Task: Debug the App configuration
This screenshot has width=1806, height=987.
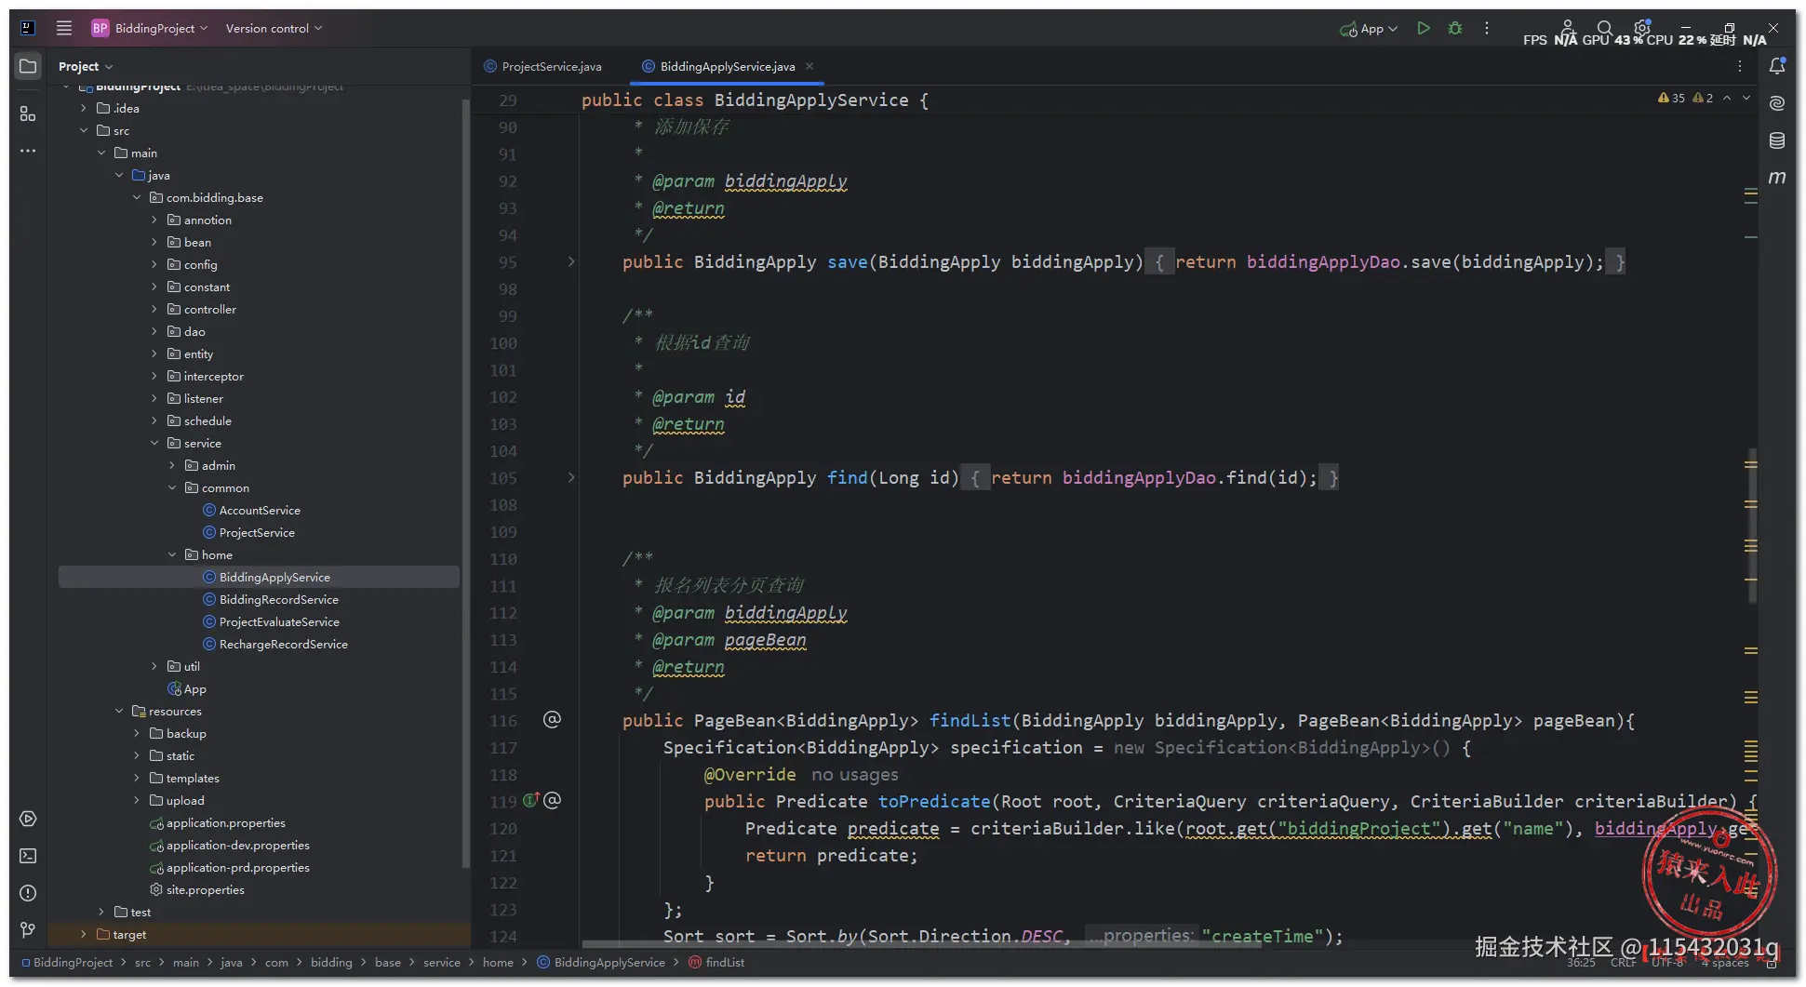Action: [x=1455, y=28]
